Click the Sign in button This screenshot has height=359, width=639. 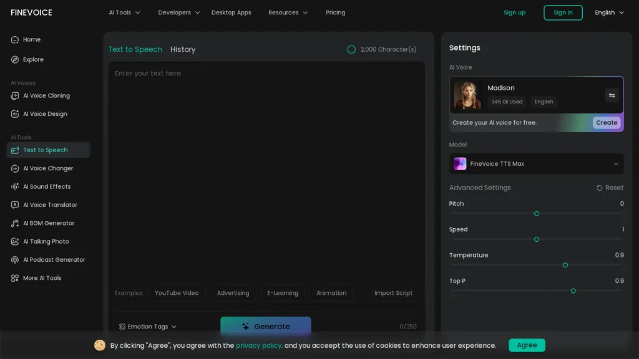coord(563,12)
